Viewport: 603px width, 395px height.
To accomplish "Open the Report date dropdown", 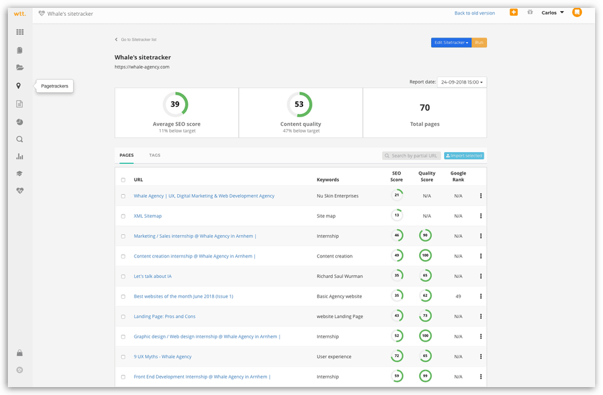I will [461, 82].
